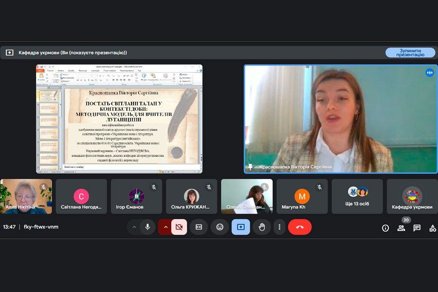
Task: Click the meeting code fky-ftwx-vnm
Action: 41,227
